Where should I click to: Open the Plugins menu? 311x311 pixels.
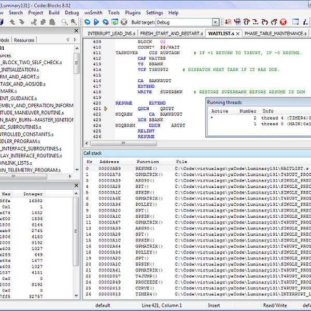coord(133,12)
